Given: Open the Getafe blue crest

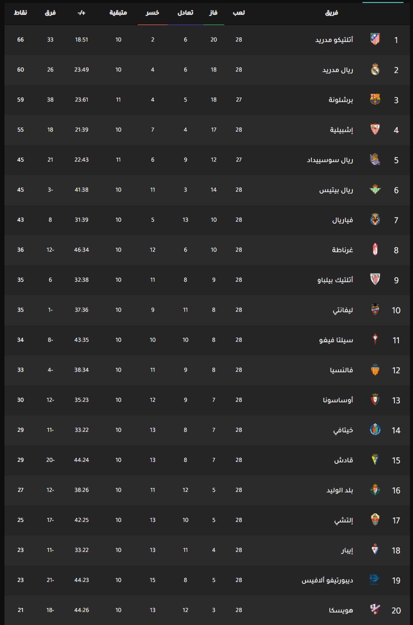Looking at the screenshot, I should point(375,430).
